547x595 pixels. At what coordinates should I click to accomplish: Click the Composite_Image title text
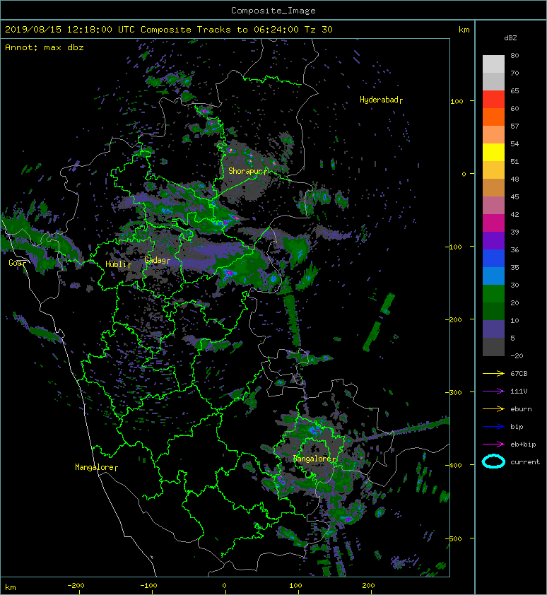coord(273,11)
